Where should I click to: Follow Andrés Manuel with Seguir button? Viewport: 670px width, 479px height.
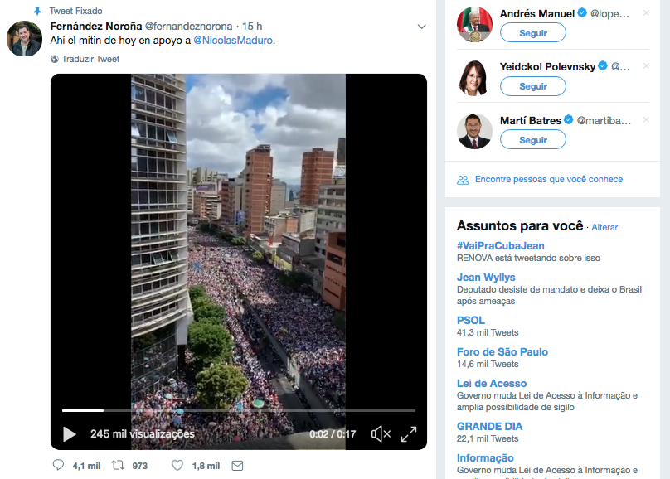coord(533,33)
